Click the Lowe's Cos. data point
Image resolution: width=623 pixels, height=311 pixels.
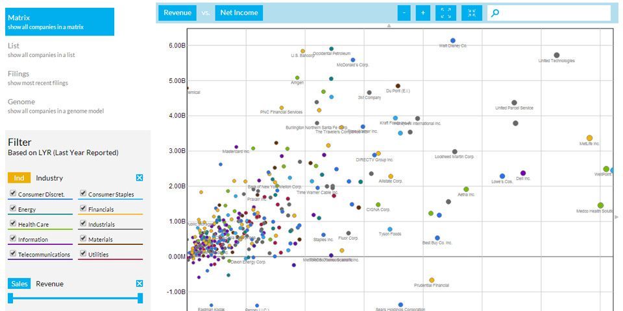[x=502, y=176]
